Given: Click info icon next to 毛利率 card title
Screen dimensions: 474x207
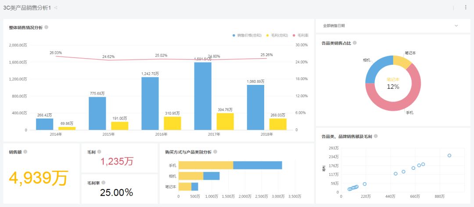Looking at the screenshot, I should click(x=104, y=182).
